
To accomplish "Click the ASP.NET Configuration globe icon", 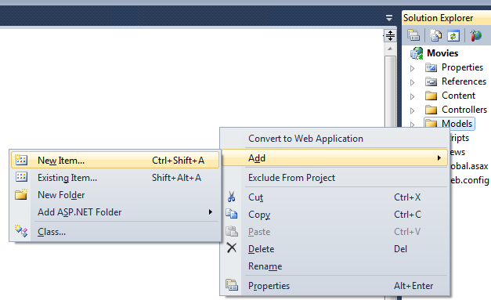I will point(475,35).
